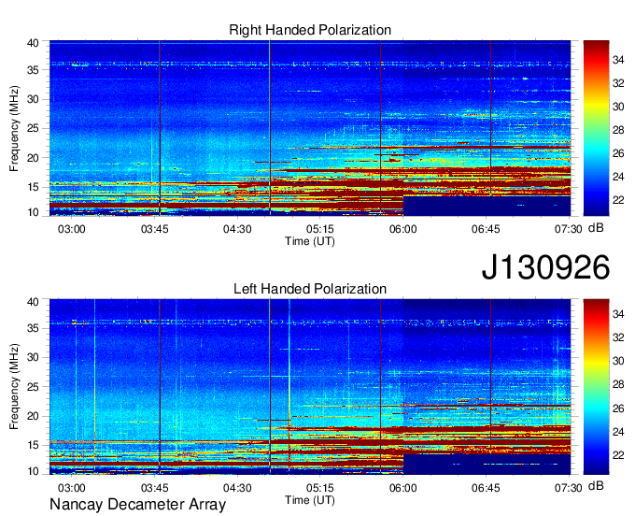Click "03:00" tick on Right Handed time axis
635x516 pixels.
tap(72, 229)
